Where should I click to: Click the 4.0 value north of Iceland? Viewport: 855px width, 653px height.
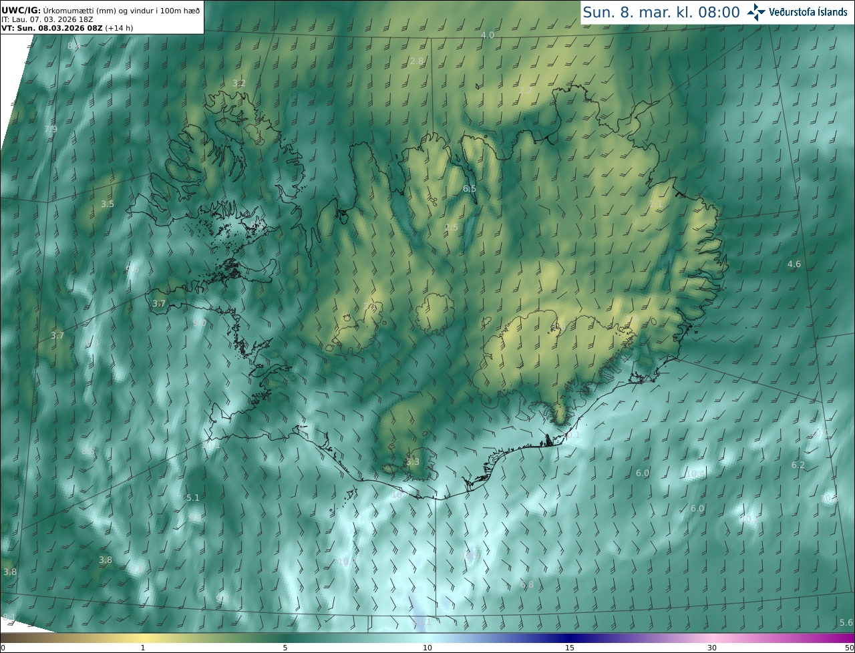point(488,35)
